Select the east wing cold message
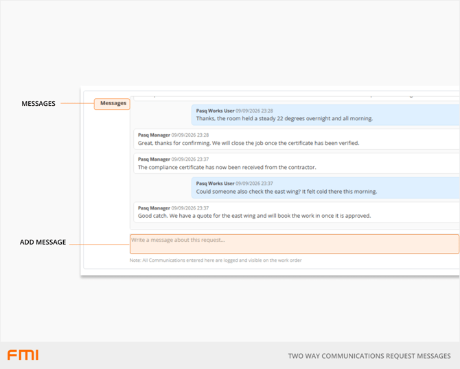 [x=325, y=188]
